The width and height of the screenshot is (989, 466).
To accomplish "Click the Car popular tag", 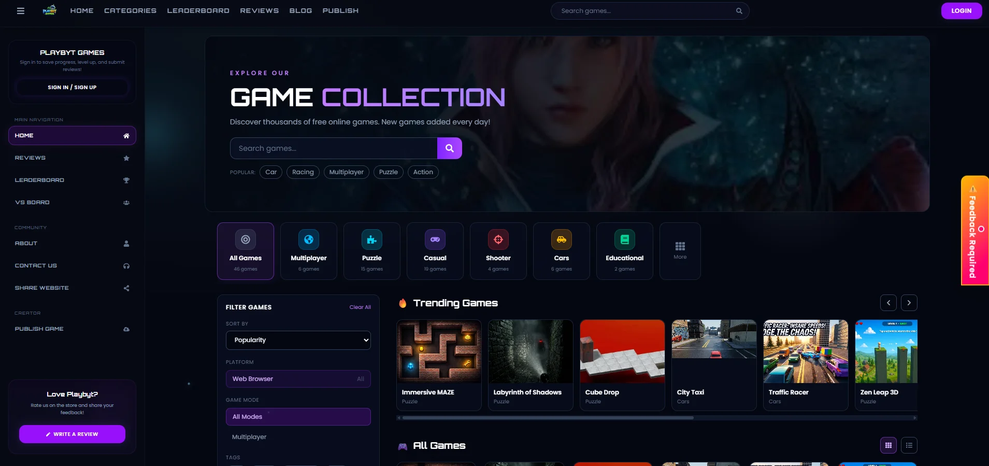I will pyautogui.click(x=271, y=172).
